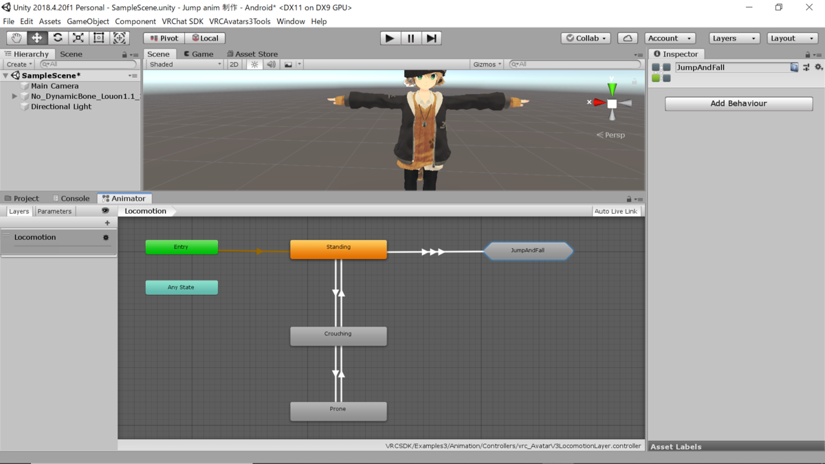This screenshot has width=825, height=464.
Task: Click the Locomotion breadcrumb
Action: [145, 211]
